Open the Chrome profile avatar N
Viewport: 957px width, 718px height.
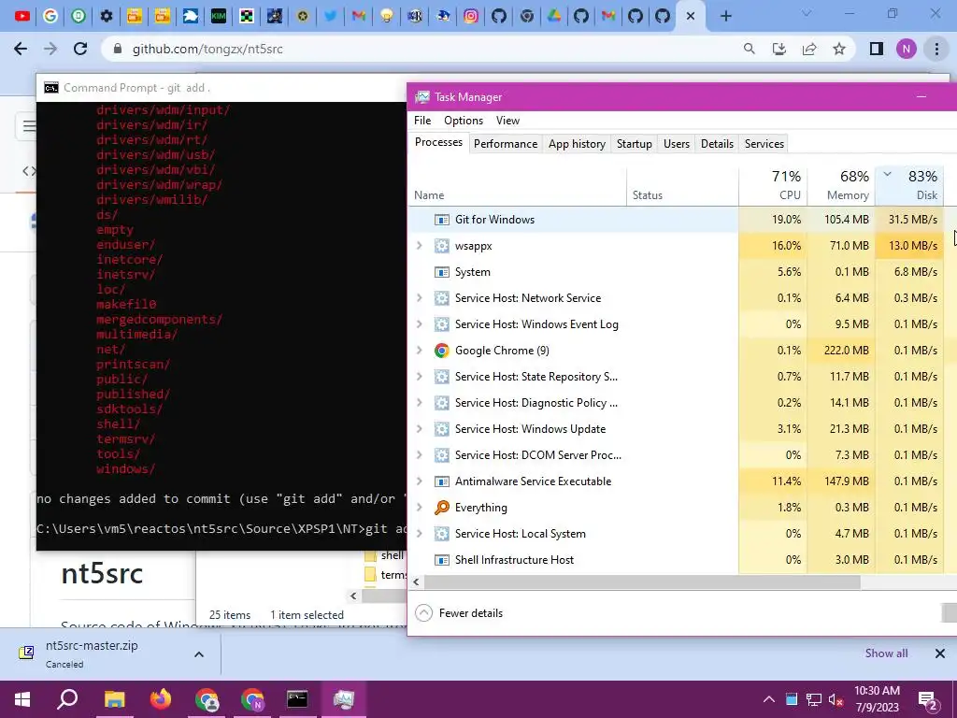pyautogui.click(x=907, y=49)
